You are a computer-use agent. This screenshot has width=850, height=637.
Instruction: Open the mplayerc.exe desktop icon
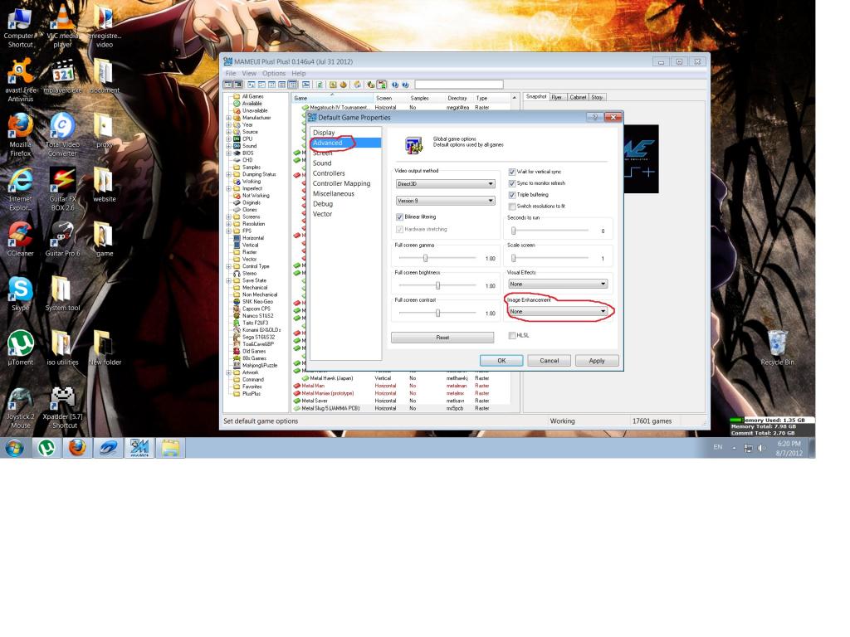click(x=62, y=75)
